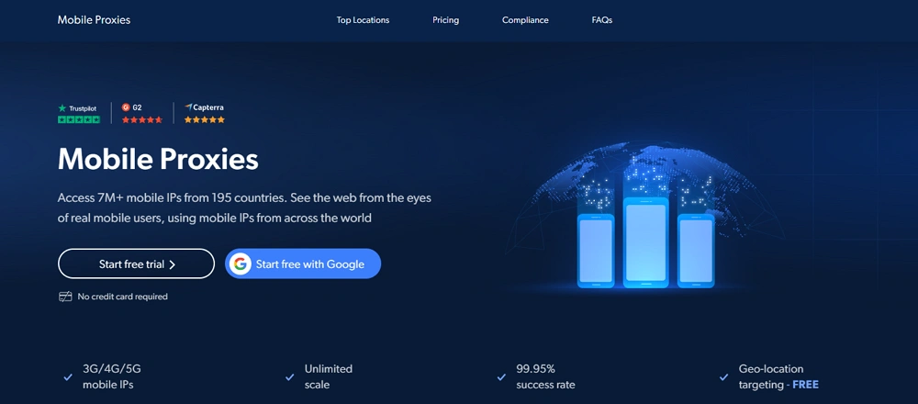Click the No credit card required text

122,297
